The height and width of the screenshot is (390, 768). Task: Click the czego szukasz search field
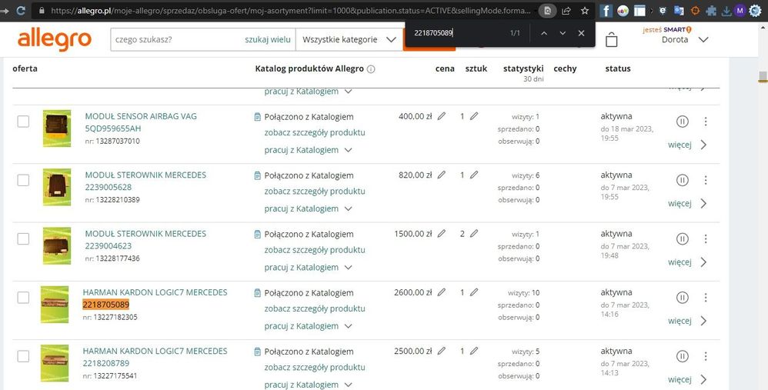177,39
